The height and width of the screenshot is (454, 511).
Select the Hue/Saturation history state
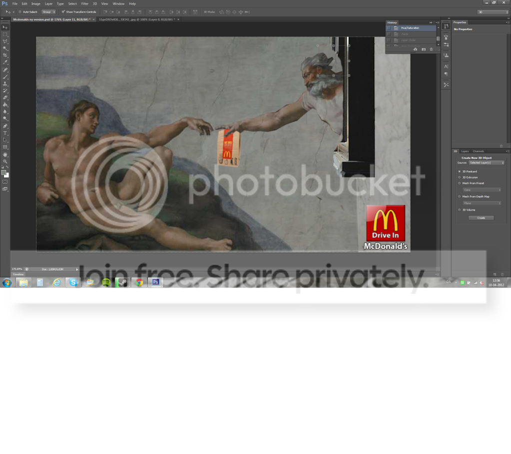pos(411,28)
